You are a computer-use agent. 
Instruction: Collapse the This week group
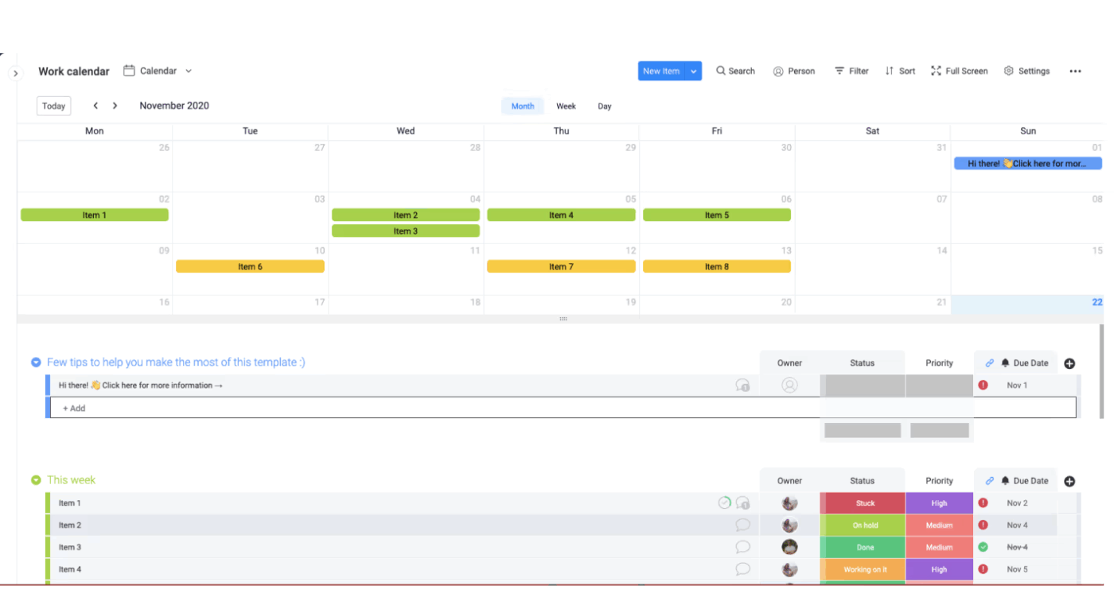click(x=37, y=479)
